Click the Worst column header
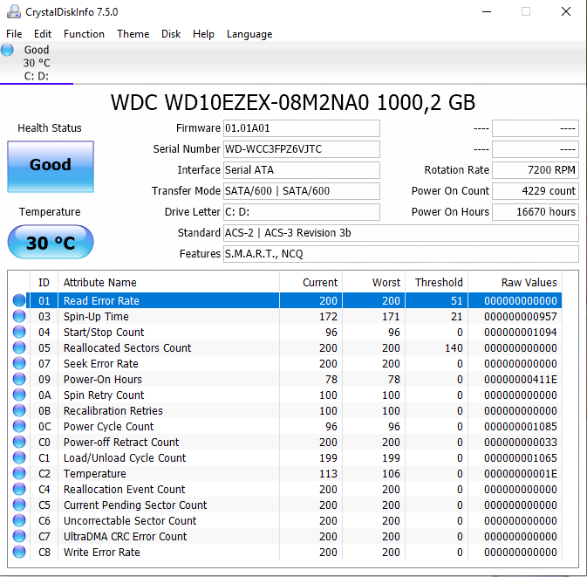The height and width of the screenshot is (577, 587). [x=373, y=282]
